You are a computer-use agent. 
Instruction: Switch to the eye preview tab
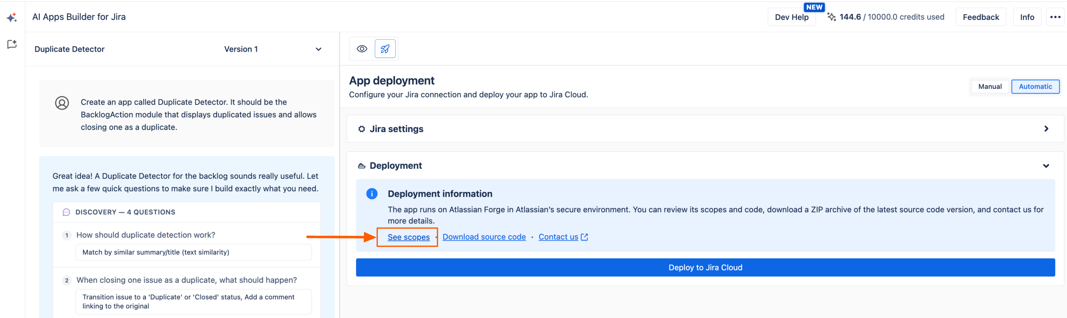(362, 49)
